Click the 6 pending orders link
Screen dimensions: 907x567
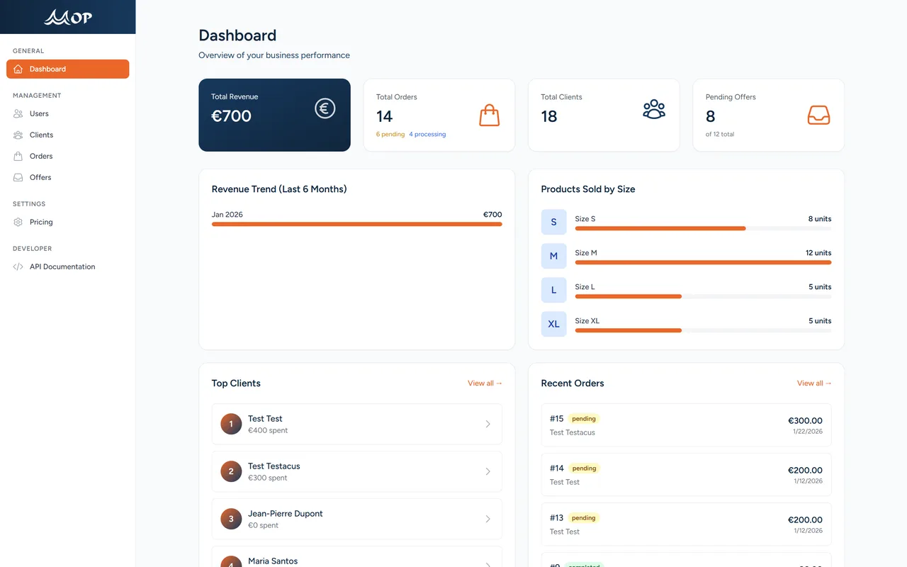coord(390,134)
